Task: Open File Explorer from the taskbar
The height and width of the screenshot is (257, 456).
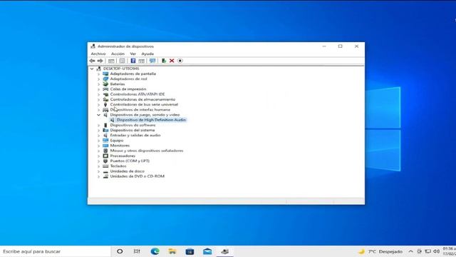Action: tap(172, 251)
